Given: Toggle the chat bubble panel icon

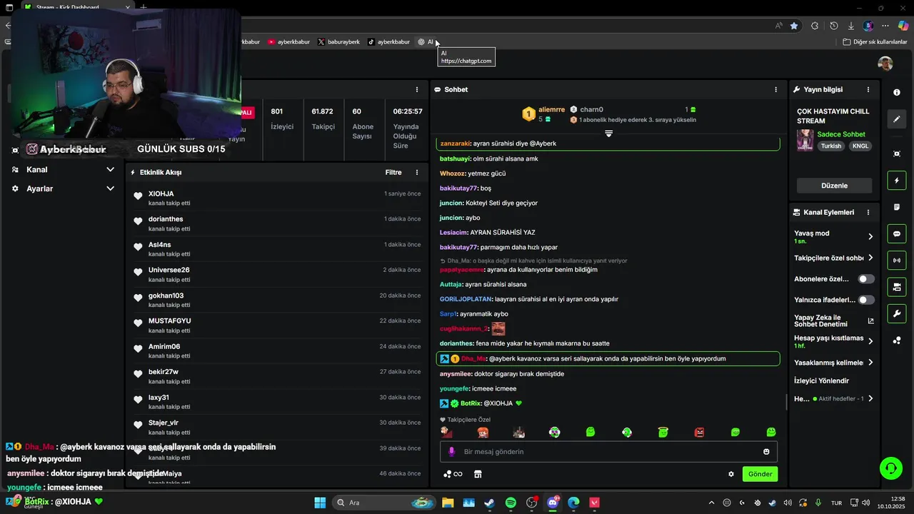Looking at the screenshot, I should pyautogui.click(x=897, y=233).
